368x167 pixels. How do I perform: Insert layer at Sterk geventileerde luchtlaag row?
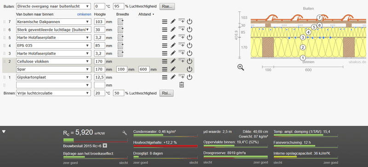coord(181,29)
